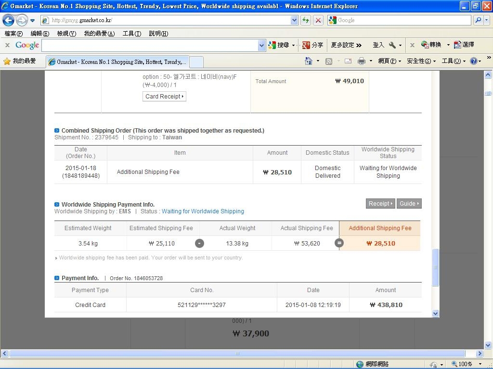493x369 pixels.
Task: Click the gray Receipt button
Action: pyautogui.click(x=380, y=204)
